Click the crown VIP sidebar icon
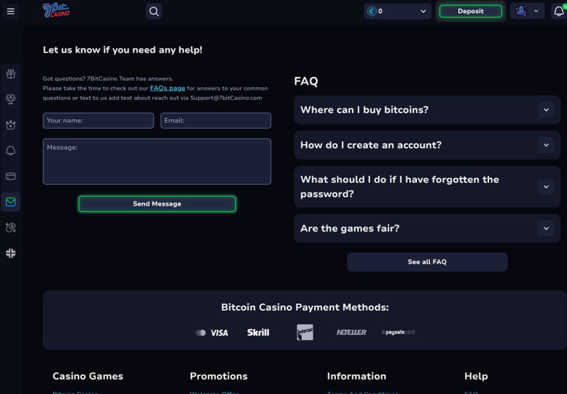Image resolution: width=567 pixels, height=394 pixels. click(11, 125)
